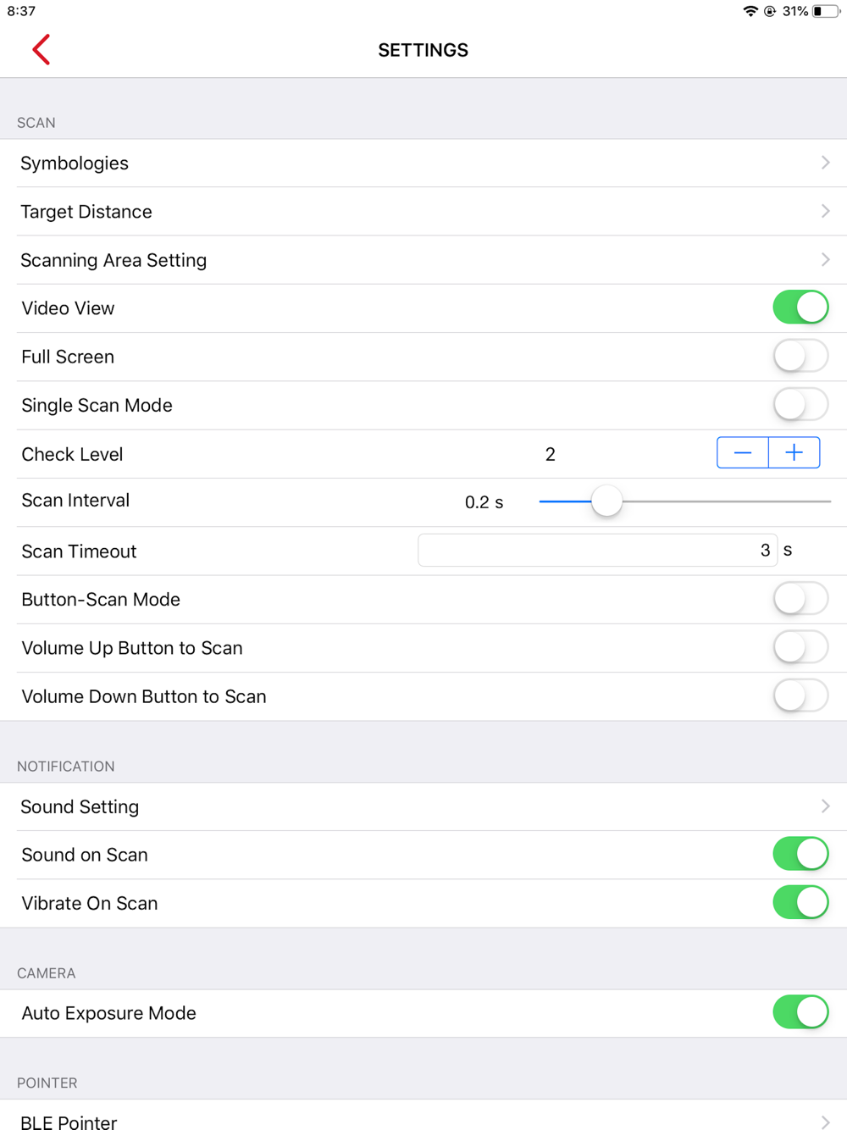Expand Target Distance chevron
Viewport: 847px width, 1130px height.
[826, 211]
